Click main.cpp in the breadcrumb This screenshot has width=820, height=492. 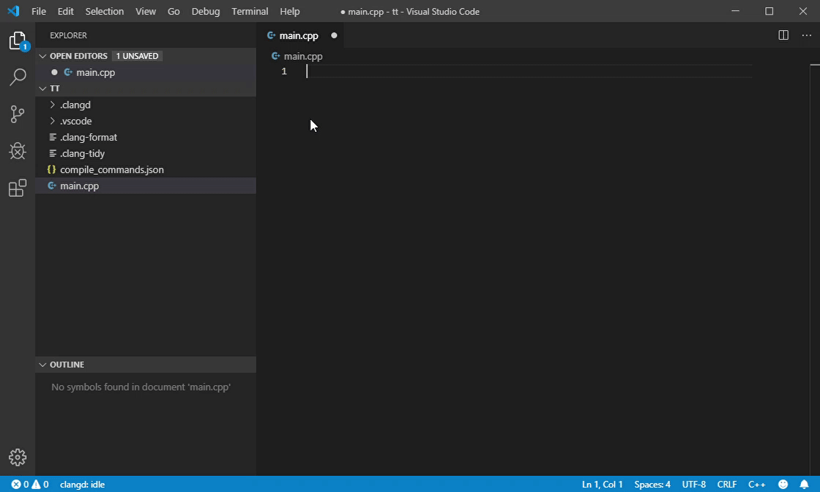pos(303,56)
